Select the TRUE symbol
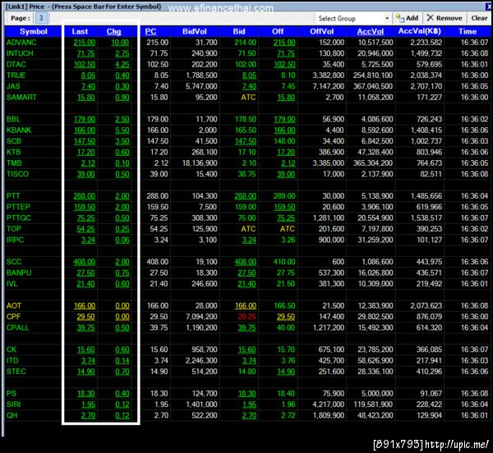This screenshot has width=493, height=453. tap(16, 75)
